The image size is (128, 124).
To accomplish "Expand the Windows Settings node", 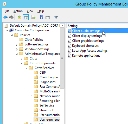I will tap(17, 49).
